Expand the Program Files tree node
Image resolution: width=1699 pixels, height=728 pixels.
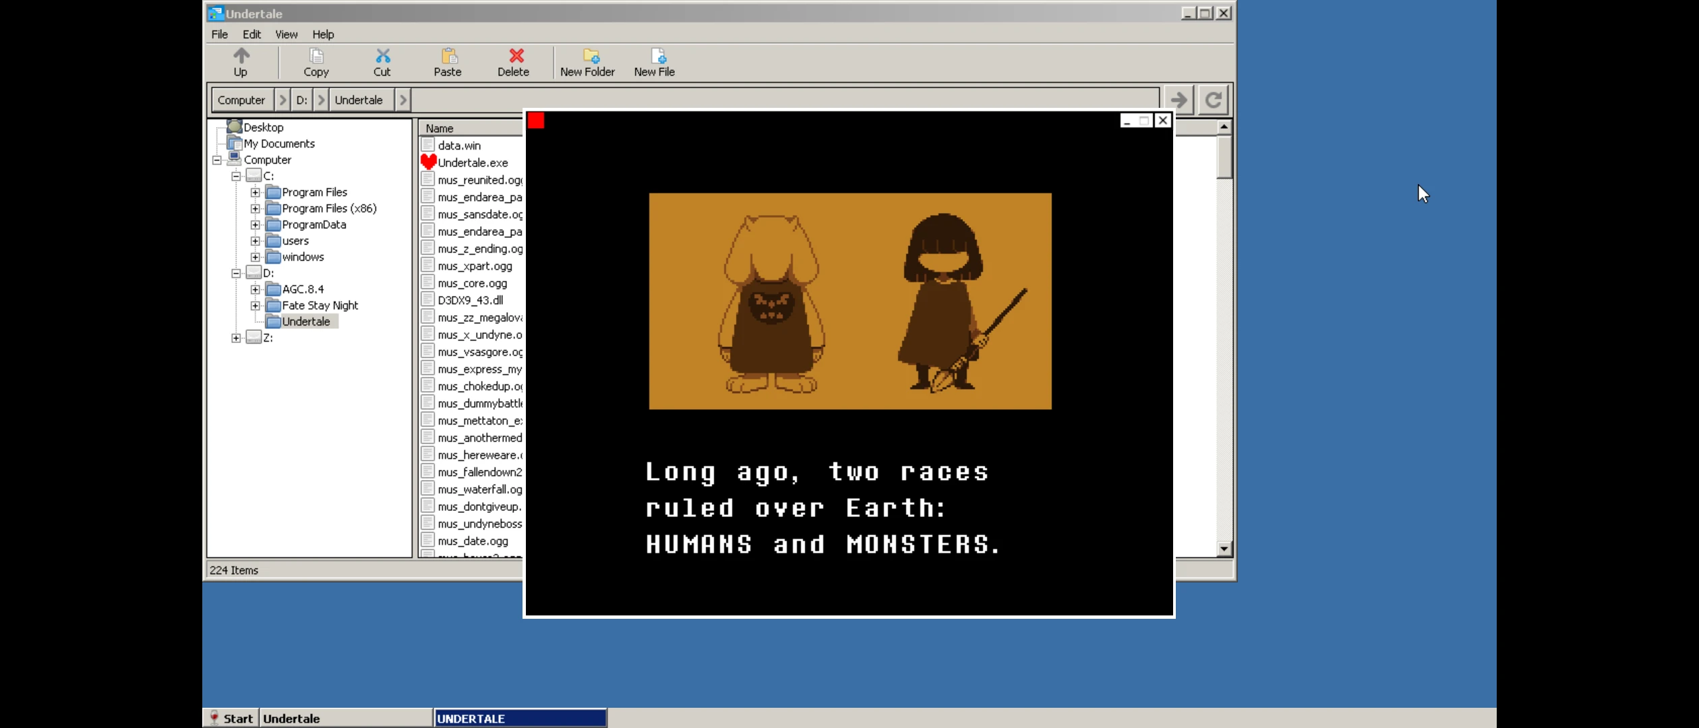click(x=256, y=192)
